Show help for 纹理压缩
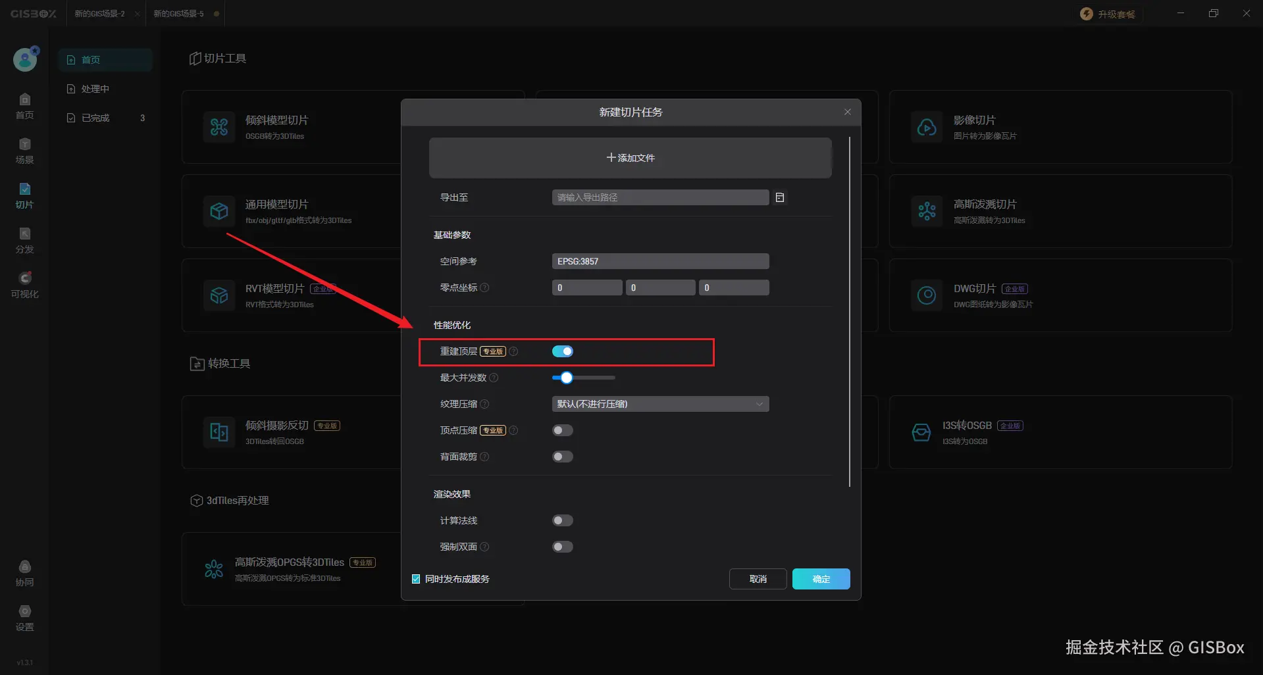1263x675 pixels. (485, 404)
